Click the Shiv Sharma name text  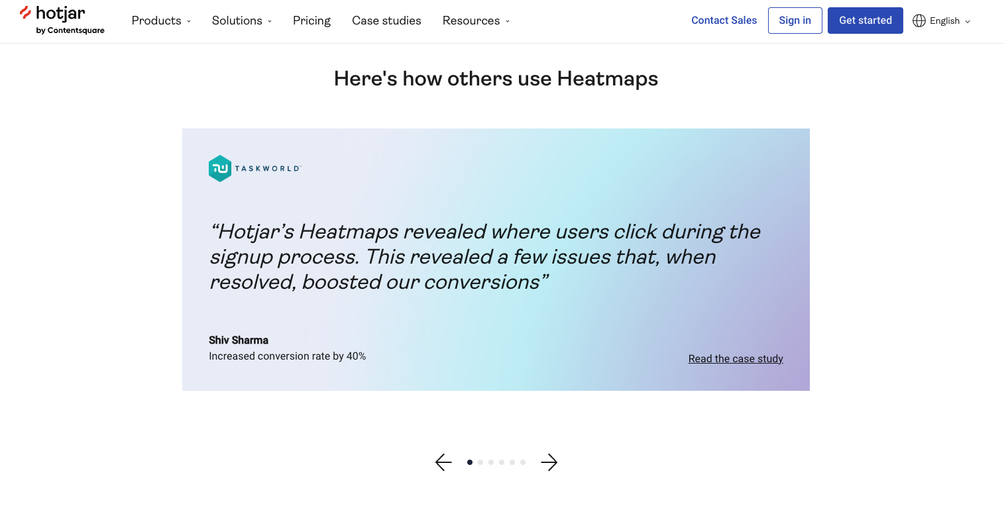tap(239, 340)
